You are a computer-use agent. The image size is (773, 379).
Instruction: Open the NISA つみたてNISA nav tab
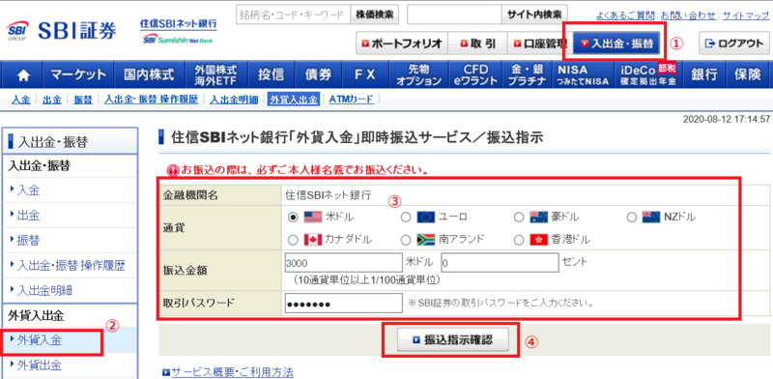584,75
